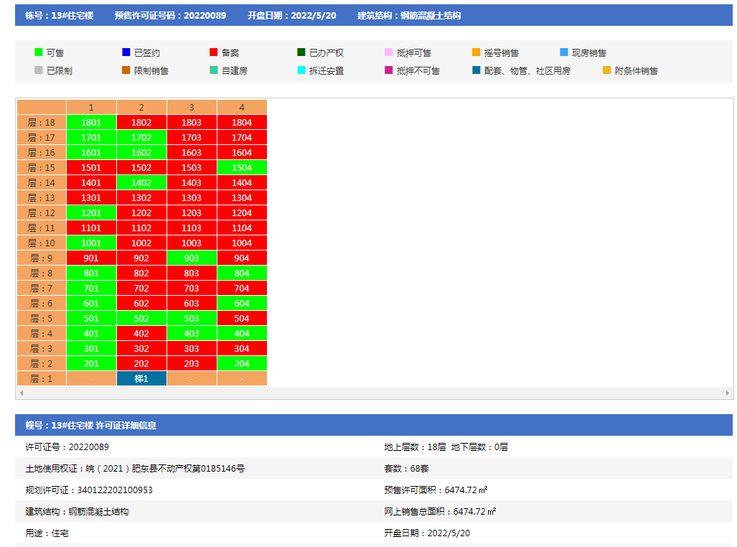Click the brown 限制销售 legend swatch
Screen dimensions: 737x547
coord(126,70)
